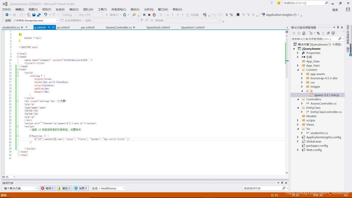Stop debugging with the red square icon
This screenshot has width=352, height=198.
coord(149,15)
